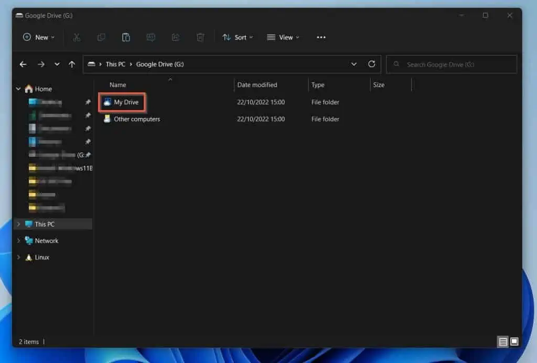Click the breadcrumb drive icon in address bar
537x363 pixels.
point(91,64)
